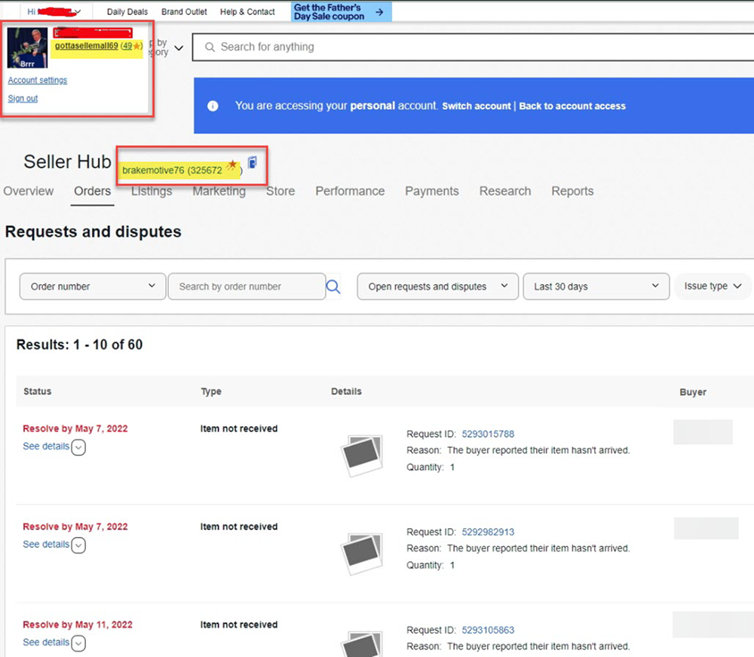This screenshot has width=754, height=657.
Task: Click the Switch account link
Action: coord(477,106)
